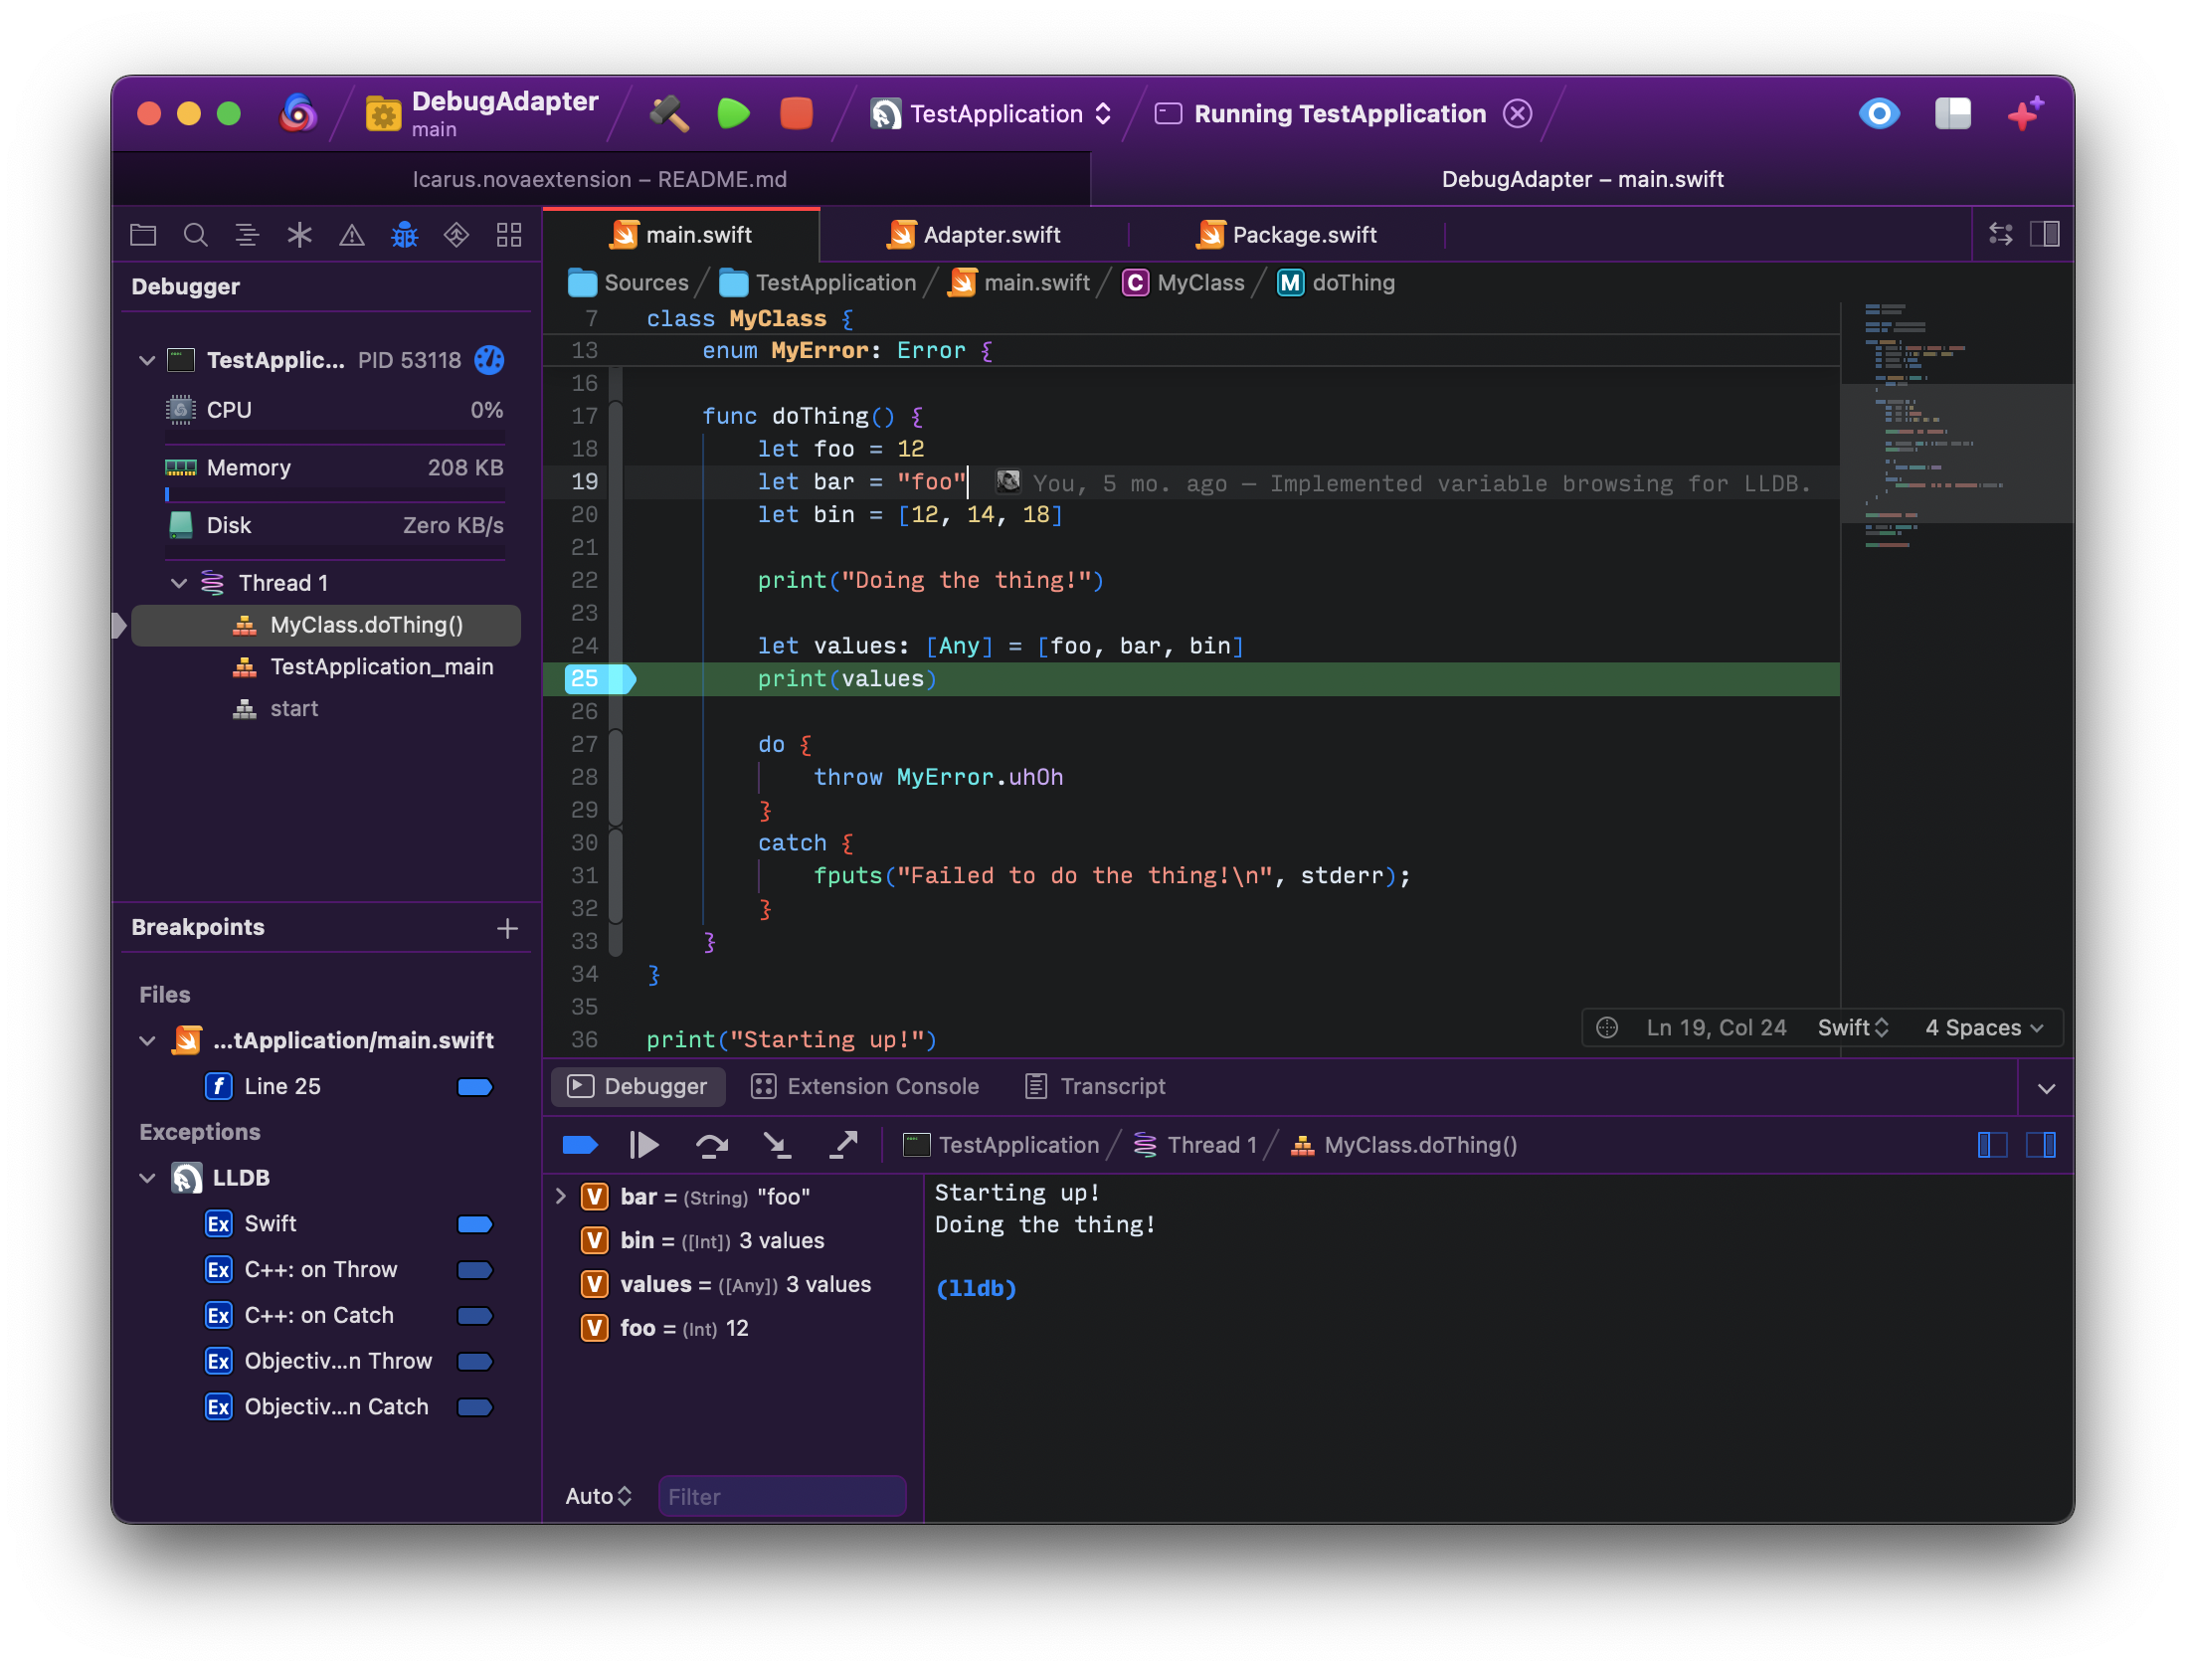Click the Step Out debugger icon
Viewport: 2186px width, 1671px height.
coord(843,1146)
